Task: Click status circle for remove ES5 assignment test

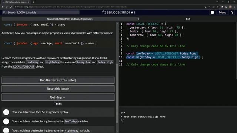Action: [x=6, y=112]
